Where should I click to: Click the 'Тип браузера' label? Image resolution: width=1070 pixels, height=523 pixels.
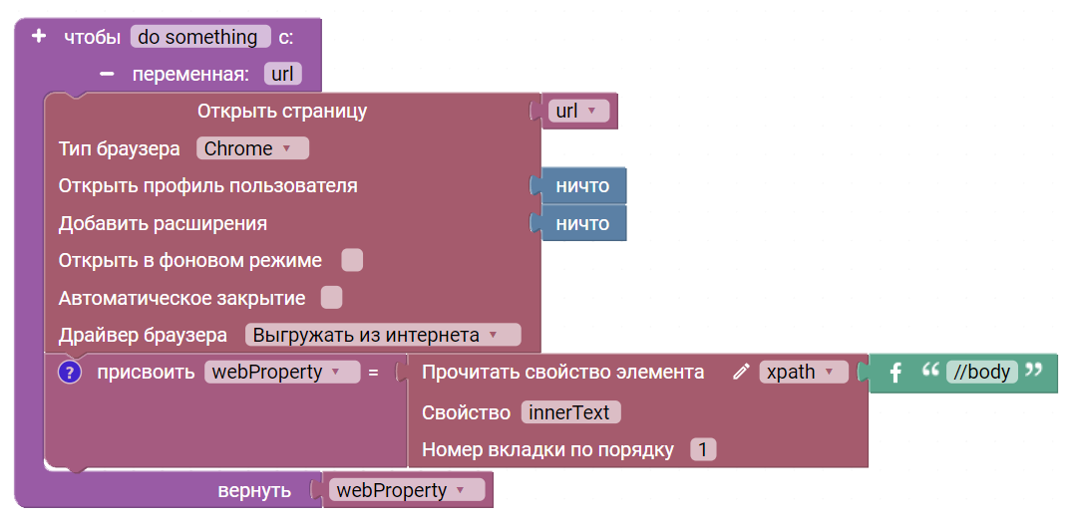tap(119, 148)
